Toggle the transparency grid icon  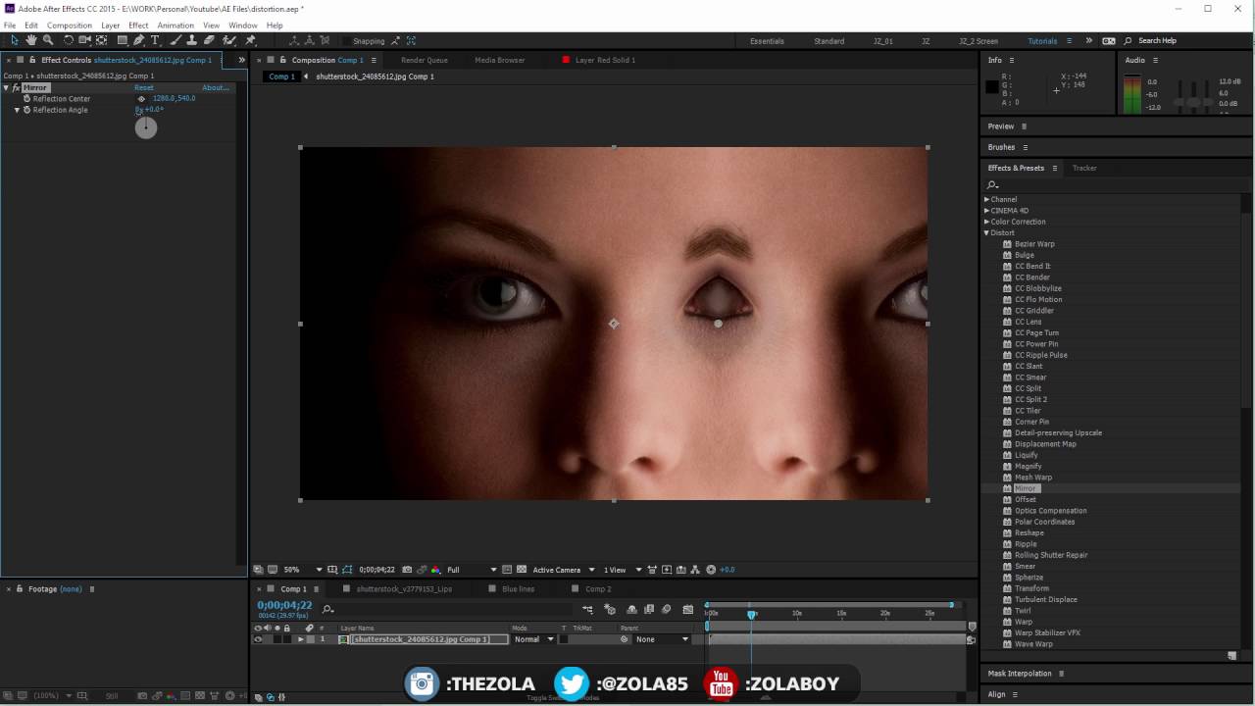click(520, 570)
